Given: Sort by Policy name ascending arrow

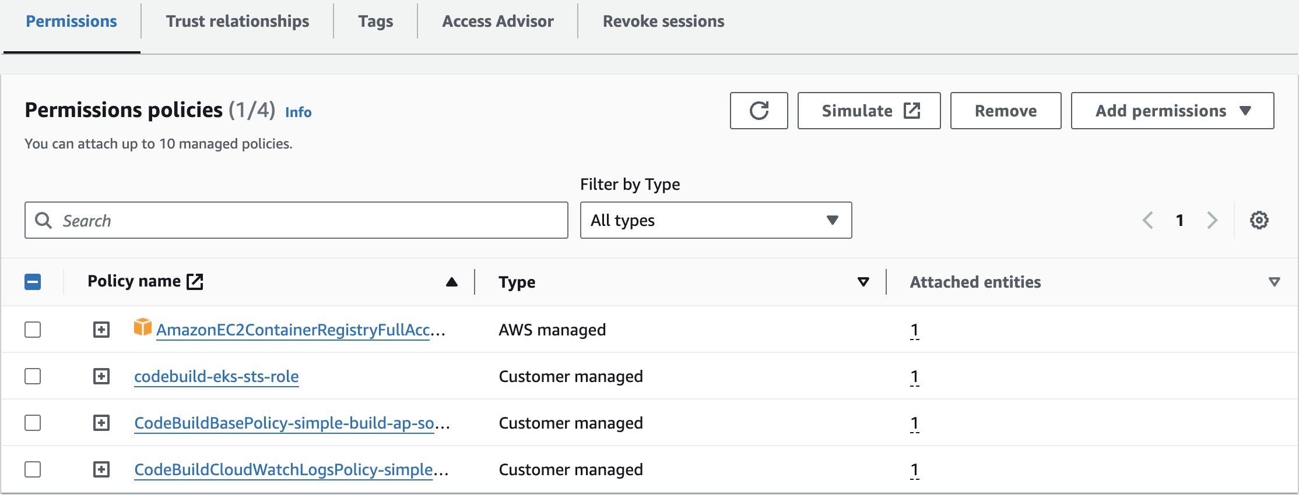Looking at the screenshot, I should pyautogui.click(x=451, y=282).
